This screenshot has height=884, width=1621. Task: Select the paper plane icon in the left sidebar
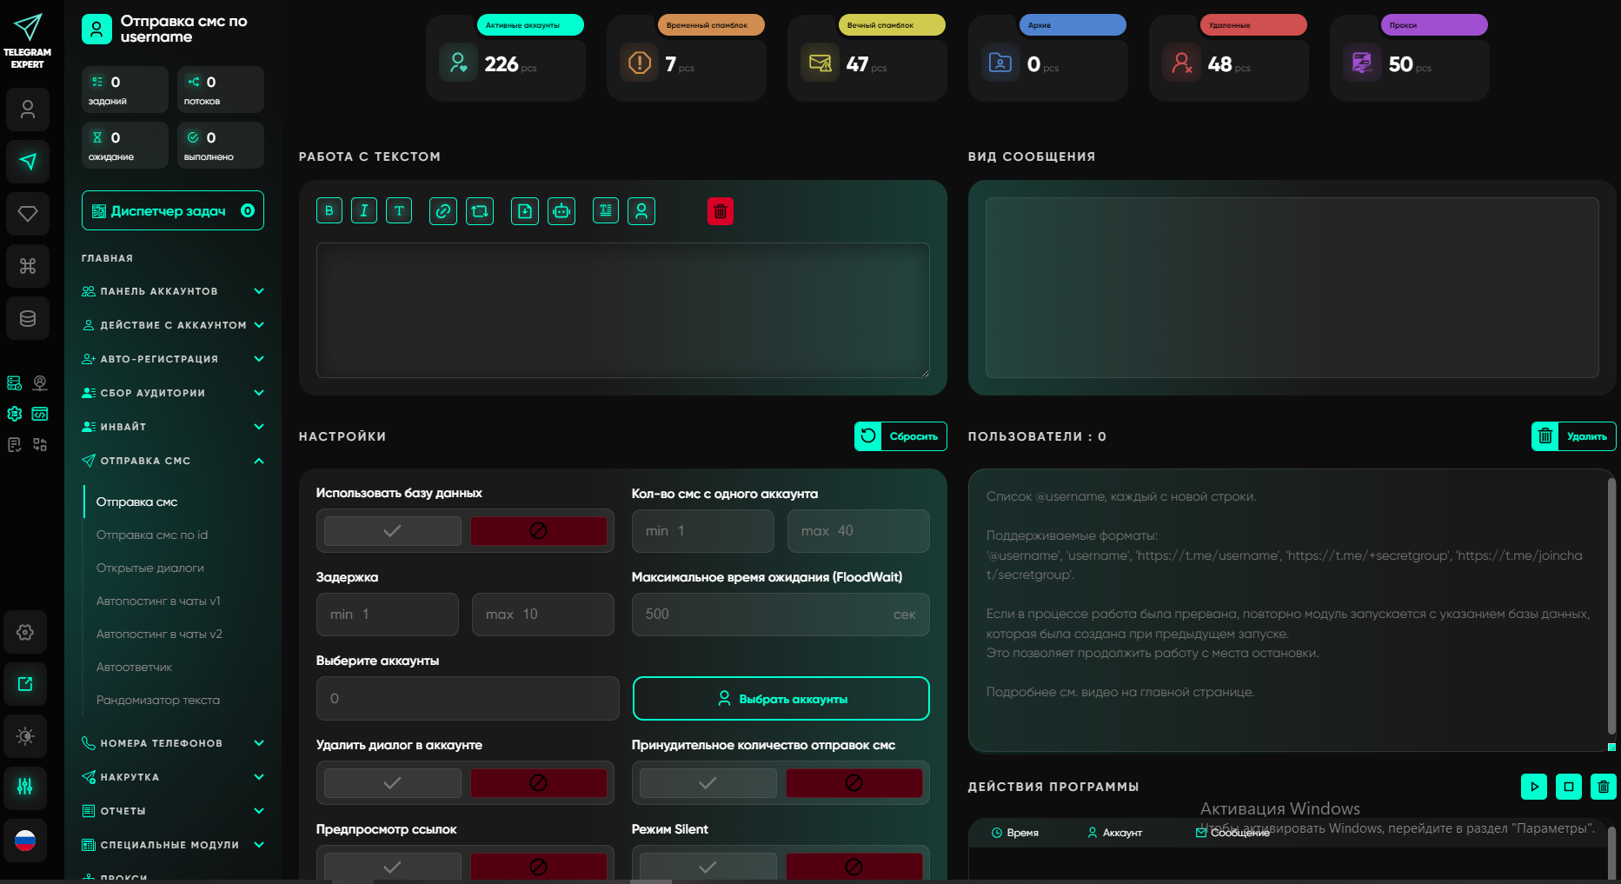click(28, 162)
